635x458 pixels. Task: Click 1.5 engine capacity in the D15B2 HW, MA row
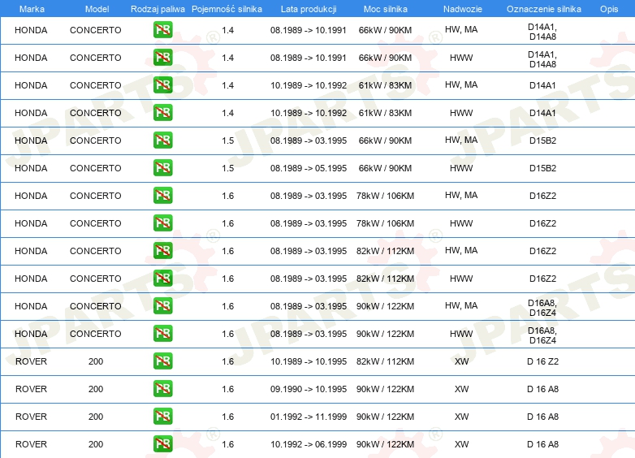(x=227, y=140)
